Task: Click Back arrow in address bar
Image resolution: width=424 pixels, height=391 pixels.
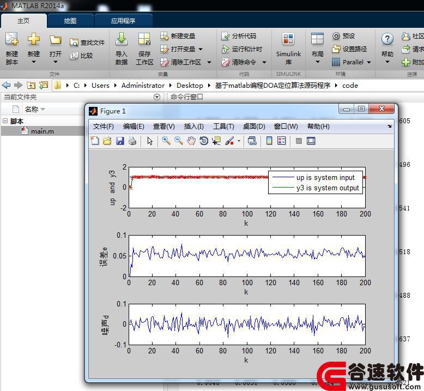Action: tap(6, 85)
